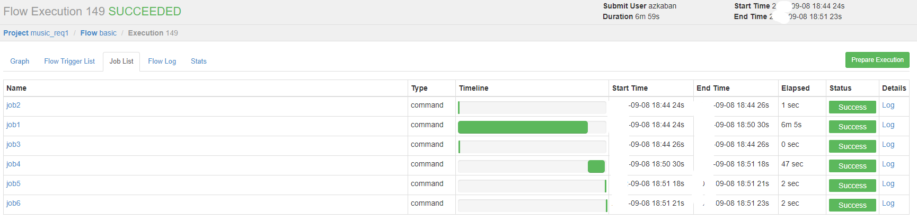The image size is (917, 220).
Task: Click job4's green timeline bar
Action: coord(596,166)
